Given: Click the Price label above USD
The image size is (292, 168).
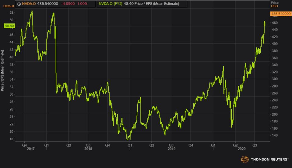Looking at the screenshot, I should [275, 3].
